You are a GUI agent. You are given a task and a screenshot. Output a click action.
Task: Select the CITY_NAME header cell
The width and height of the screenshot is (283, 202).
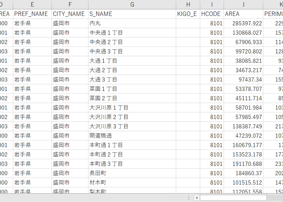coord(70,14)
